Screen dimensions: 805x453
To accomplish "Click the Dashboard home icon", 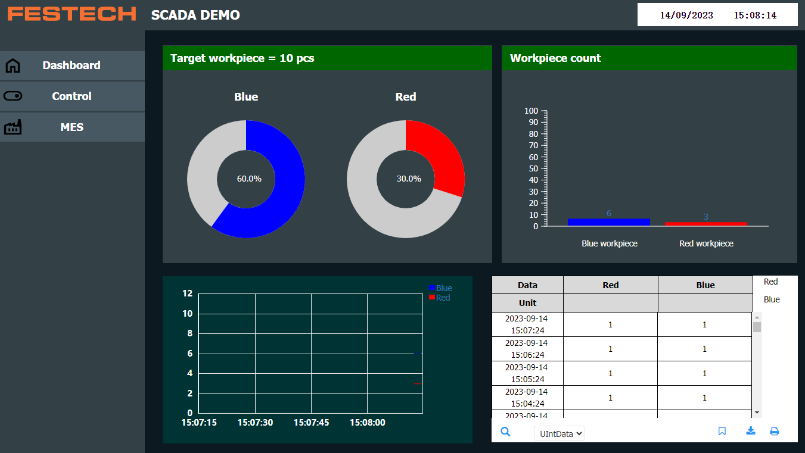I will (13, 65).
